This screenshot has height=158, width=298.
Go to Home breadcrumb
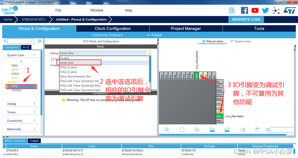(8, 20)
